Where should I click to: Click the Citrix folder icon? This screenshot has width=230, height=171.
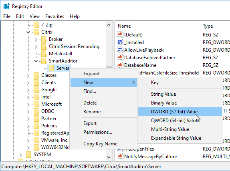click(x=36, y=32)
